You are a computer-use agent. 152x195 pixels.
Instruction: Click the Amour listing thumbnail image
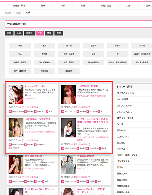[x=16, y=95]
